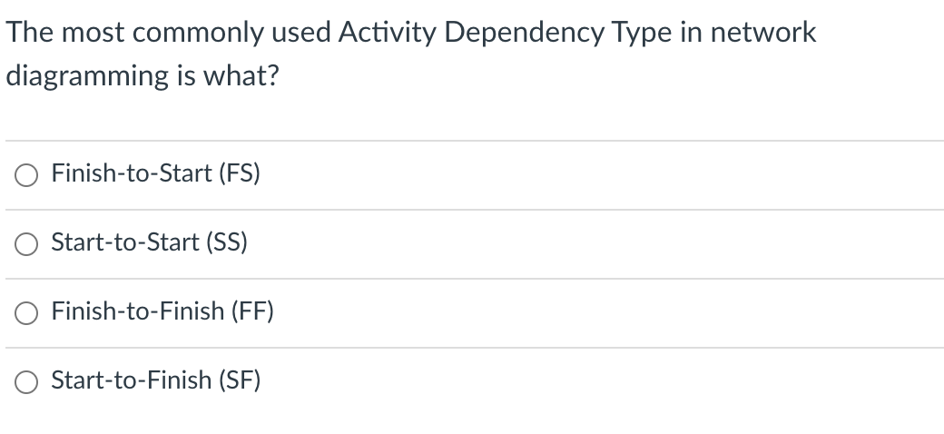The width and height of the screenshot is (944, 434).
Task: Click the 'Finish-to-Start (FS)' answer label
Action: 156,173
